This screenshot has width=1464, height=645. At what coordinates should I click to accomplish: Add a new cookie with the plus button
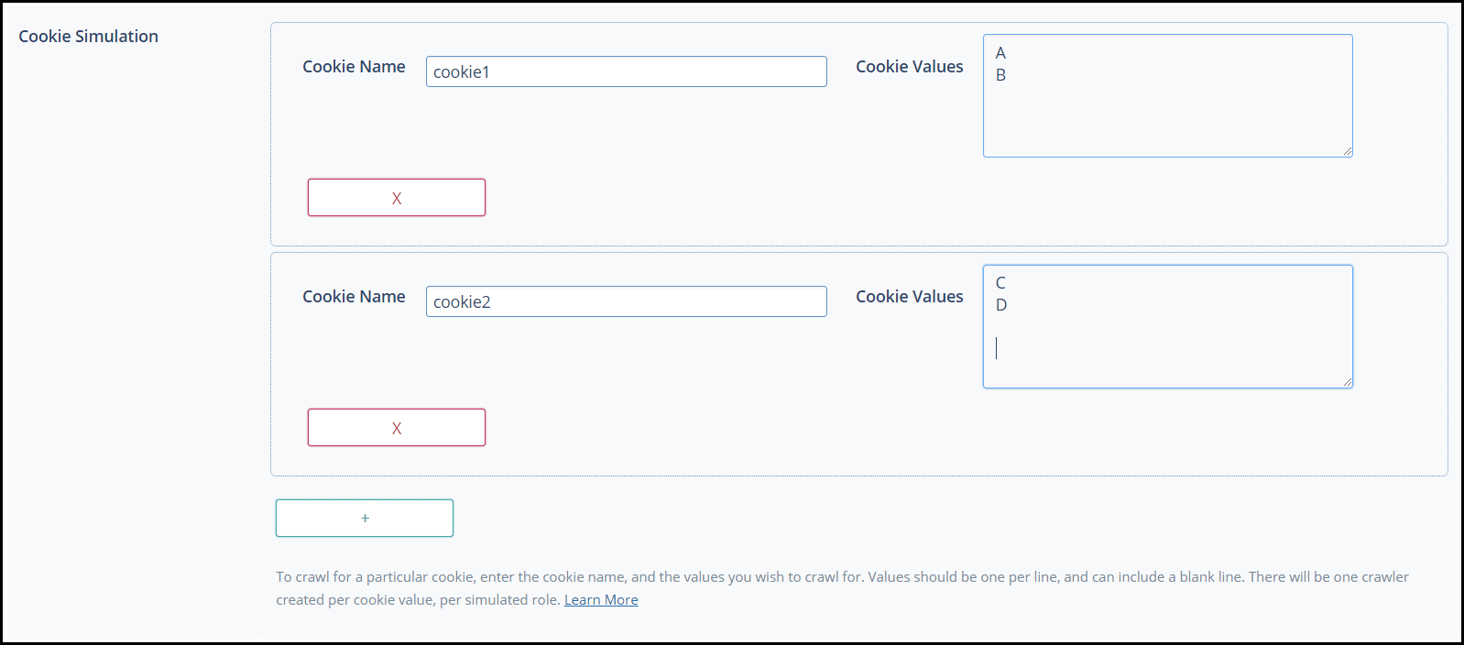point(364,519)
